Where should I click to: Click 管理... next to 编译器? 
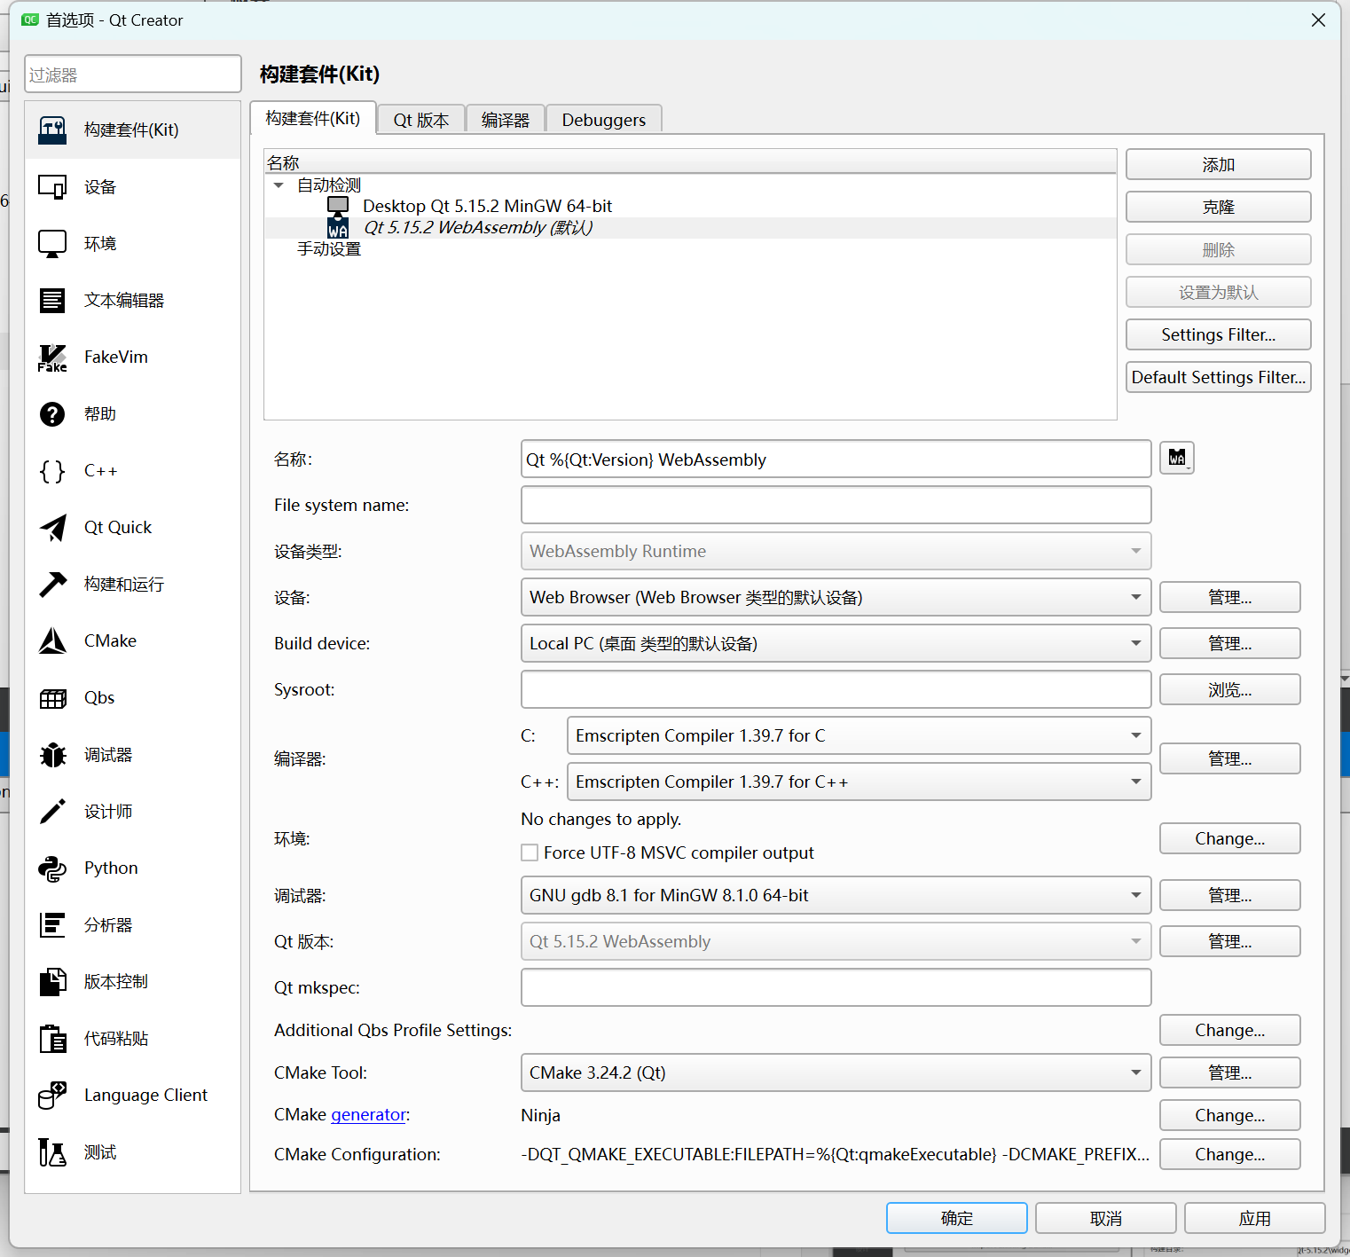1230,758
